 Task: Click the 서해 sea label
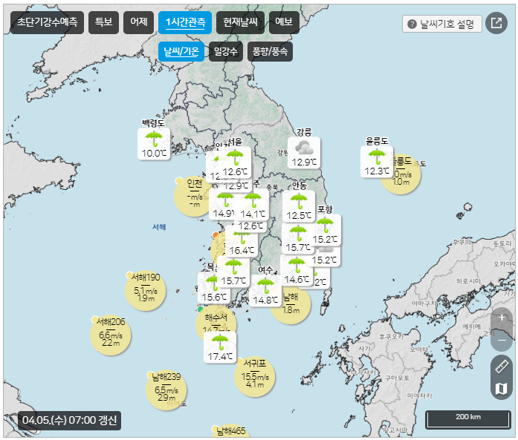coord(159,227)
